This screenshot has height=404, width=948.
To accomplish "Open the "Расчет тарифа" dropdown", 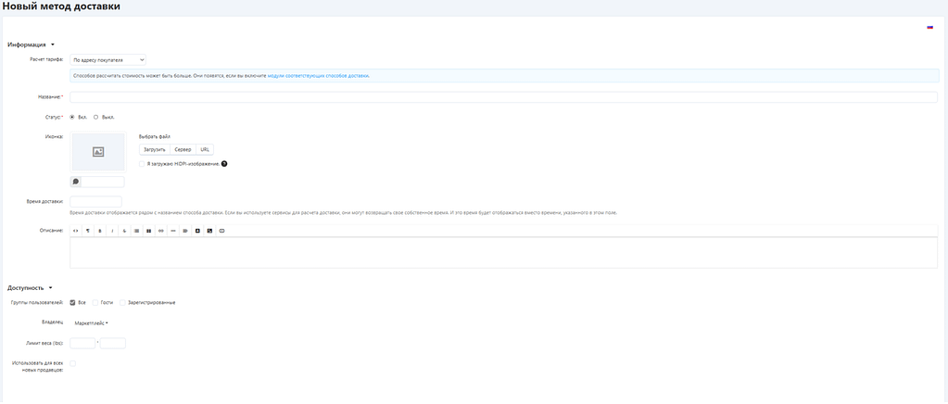I will point(107,59).
